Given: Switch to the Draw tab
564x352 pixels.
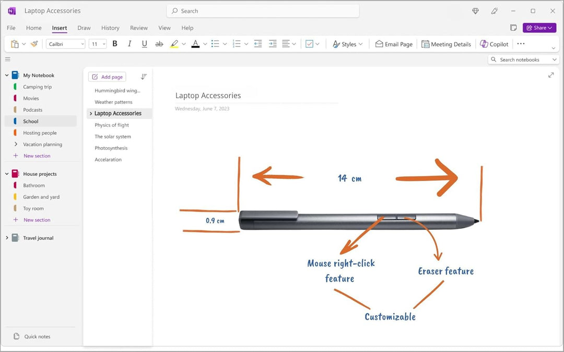Looking at the screenshot, I should point(84,28).
